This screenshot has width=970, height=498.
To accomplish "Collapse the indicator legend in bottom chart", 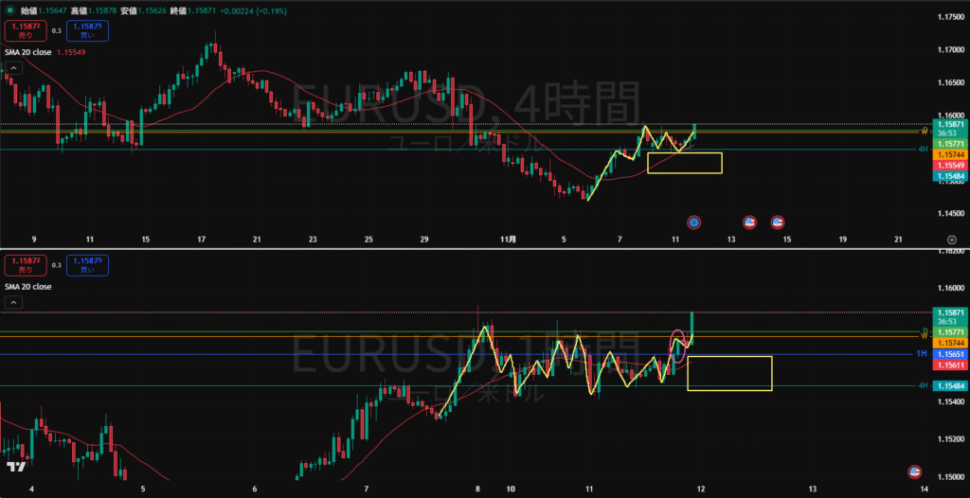I will coord(14,303).
